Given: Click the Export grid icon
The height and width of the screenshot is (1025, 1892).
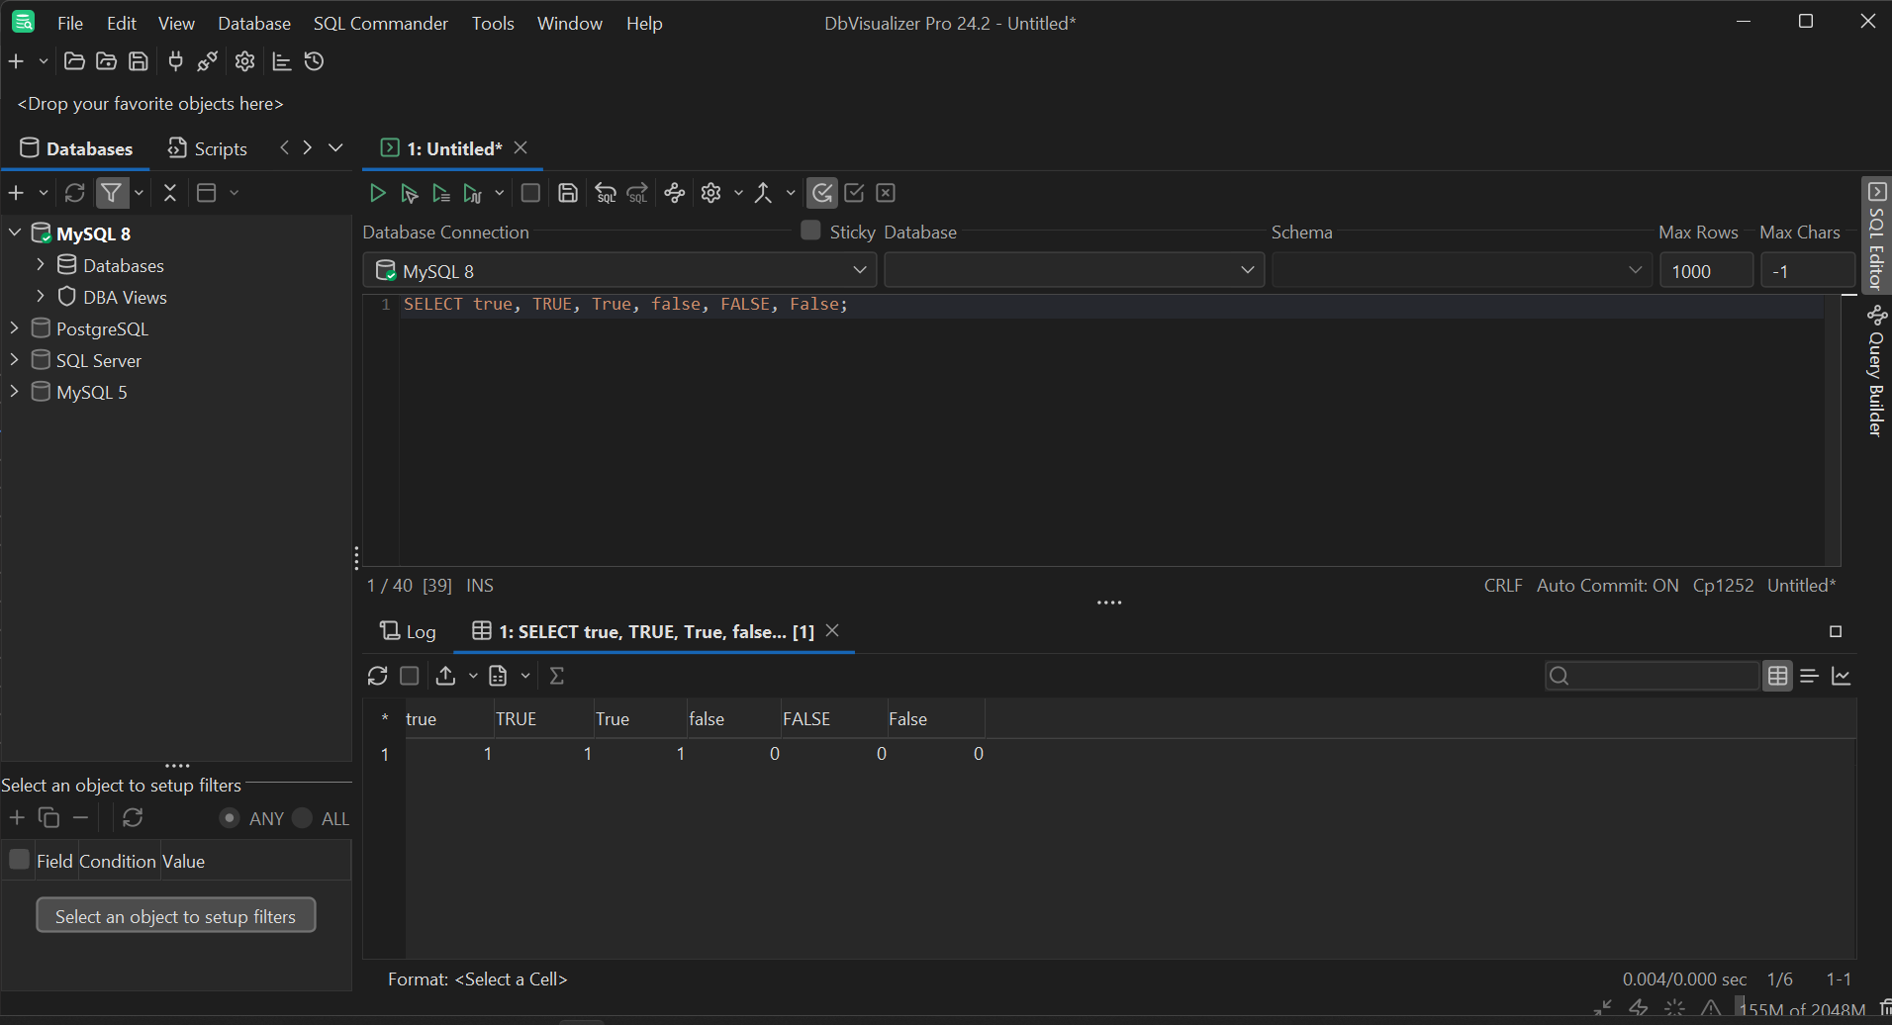Looking at the screenshot, I should [x=445, y=676].
